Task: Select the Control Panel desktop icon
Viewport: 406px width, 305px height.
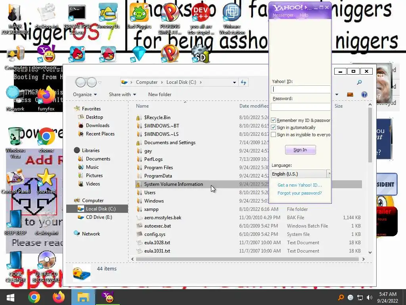Action: 15,181
